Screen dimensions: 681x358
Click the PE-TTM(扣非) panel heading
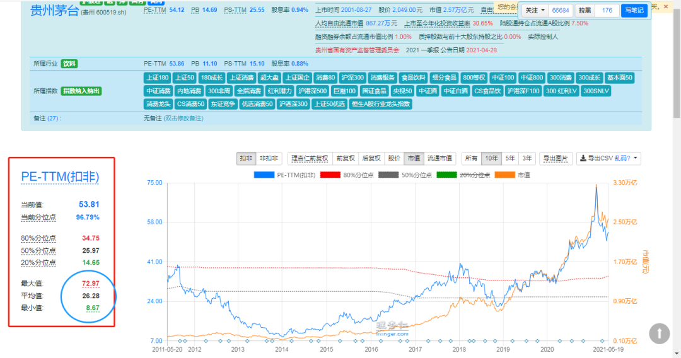click(61, 176)
